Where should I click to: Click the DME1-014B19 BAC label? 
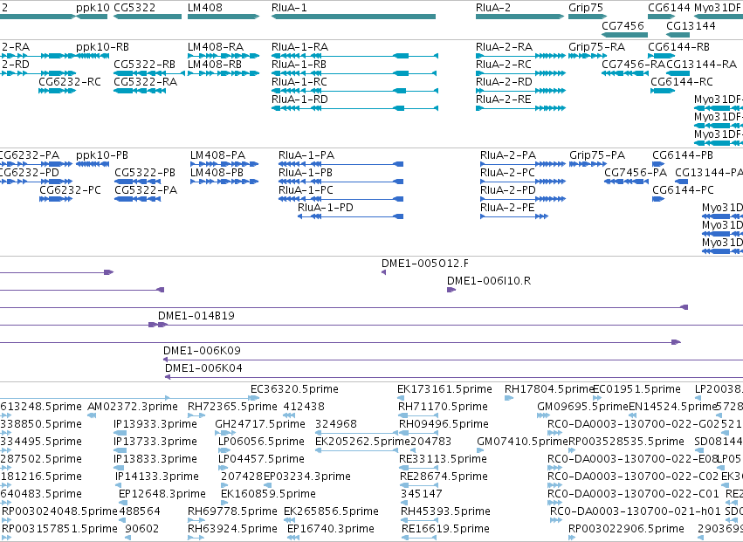[196, 316]
